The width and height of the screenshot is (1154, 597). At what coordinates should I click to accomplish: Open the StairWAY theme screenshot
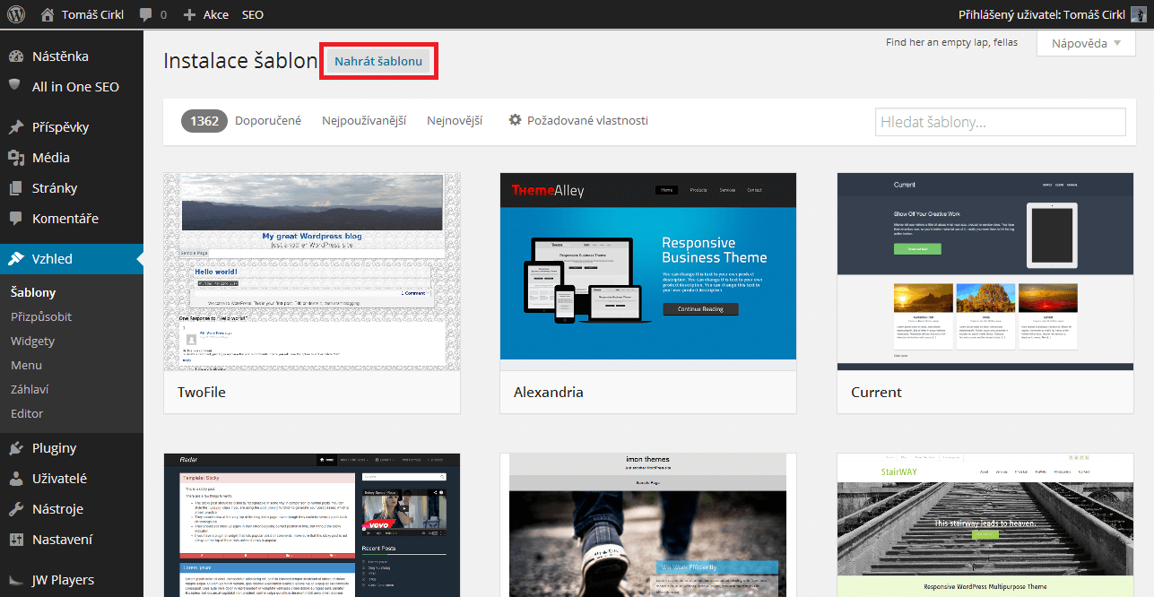click(985, 525)
